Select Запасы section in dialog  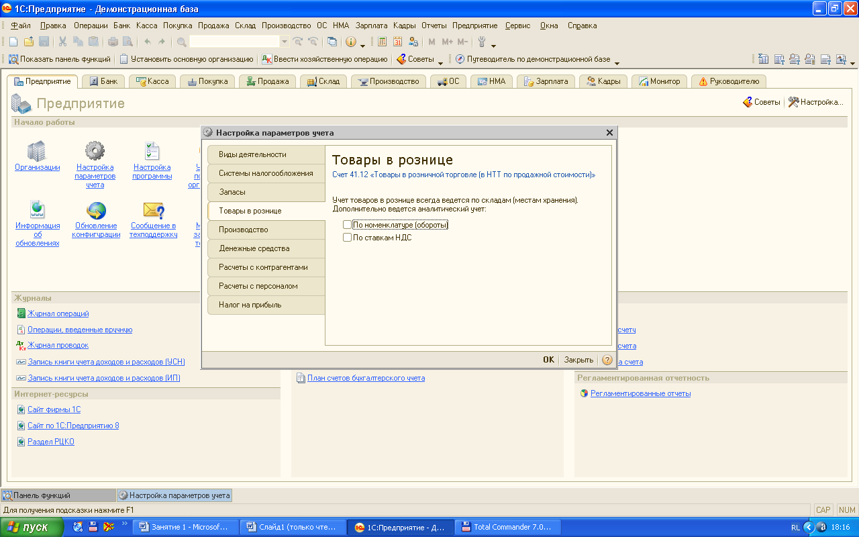pyautogui.click(x=266, y=192)
